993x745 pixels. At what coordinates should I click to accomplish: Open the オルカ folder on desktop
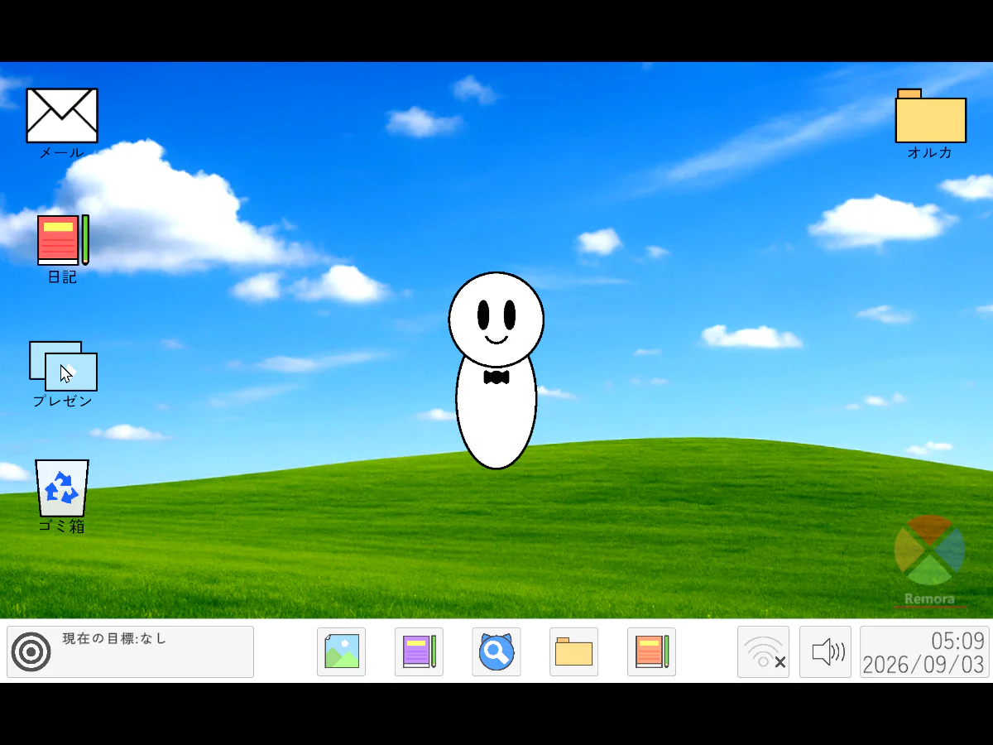coord(931,116)
